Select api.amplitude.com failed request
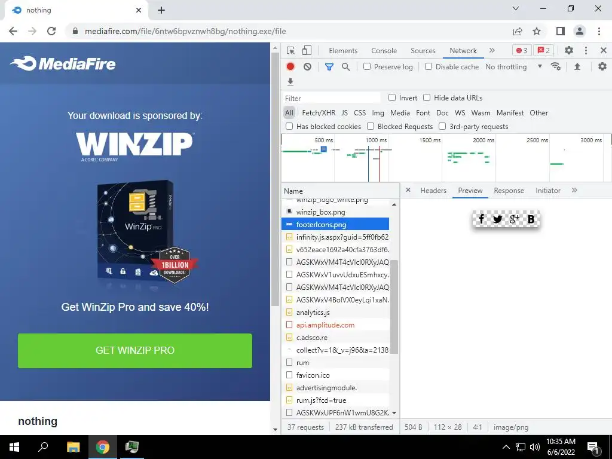The height and width of the screenshot is (459, 612). pos(335,325)
